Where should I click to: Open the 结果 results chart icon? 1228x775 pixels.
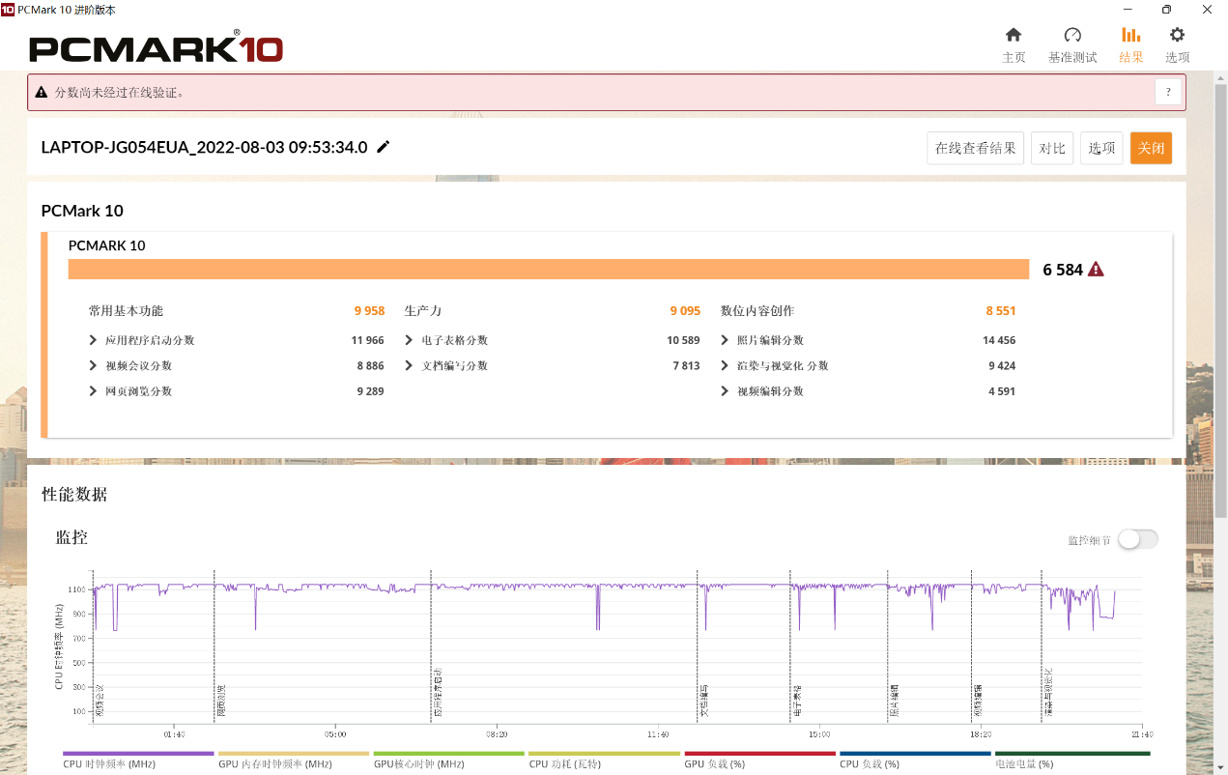click(x=1130, y=35)
